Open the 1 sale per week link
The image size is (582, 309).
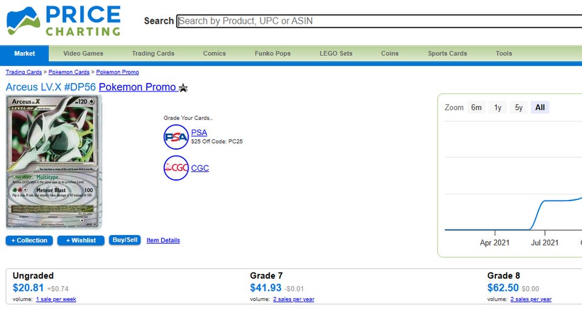click(56, 299)
